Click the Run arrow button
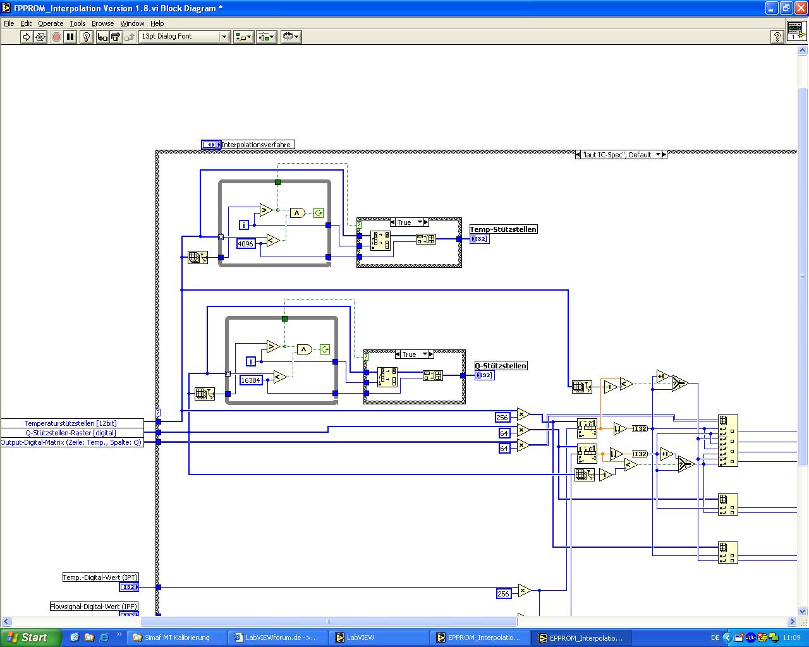Viewport: 809px width, 647px height. coord(26,37)
